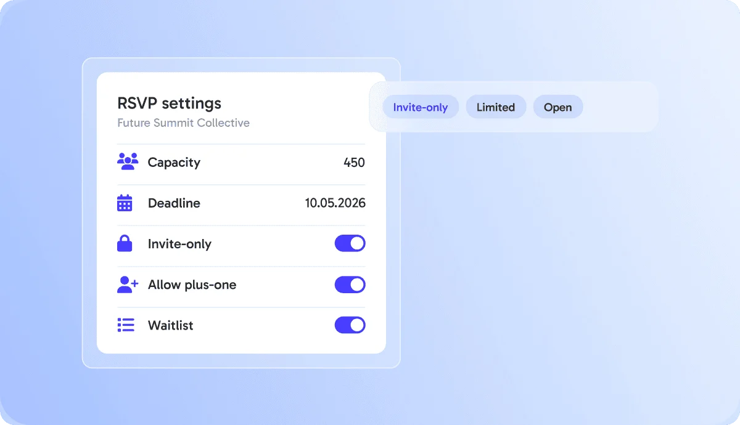Click the Capacity people group icon
The width and height of the screenshot is (740, 425).
point(128,162)
